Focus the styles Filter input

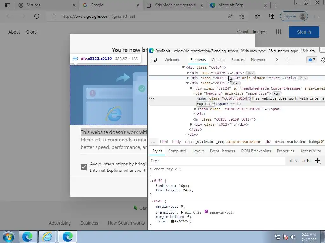(x=217, y=161)
